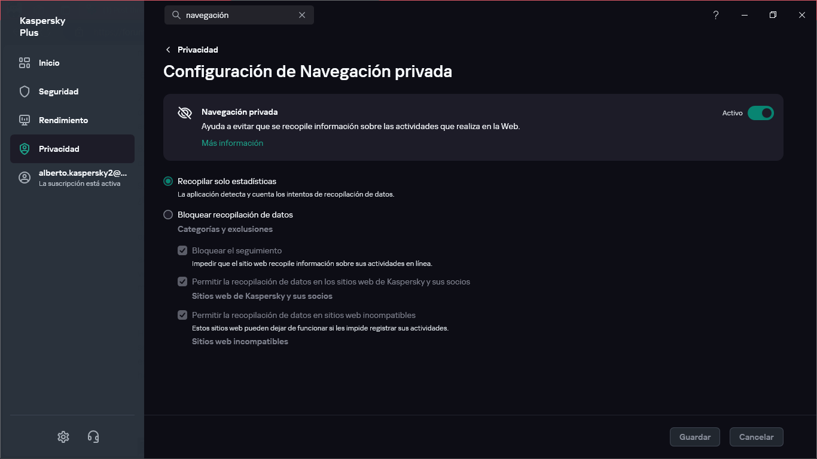Open alberto.kaspersky2 account entry
The image size is (817, 459).
[72, 178]
